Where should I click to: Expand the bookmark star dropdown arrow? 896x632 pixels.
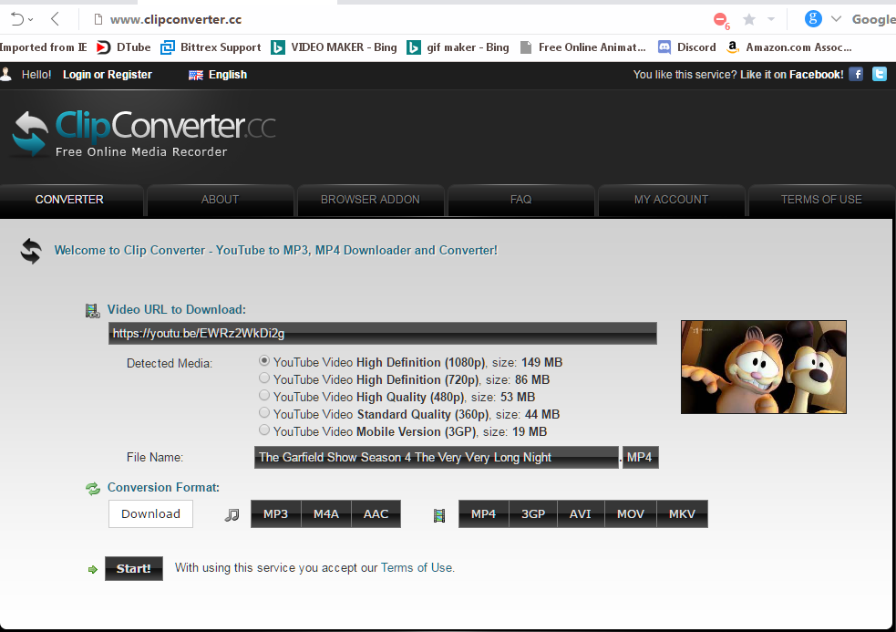point(771,19)
